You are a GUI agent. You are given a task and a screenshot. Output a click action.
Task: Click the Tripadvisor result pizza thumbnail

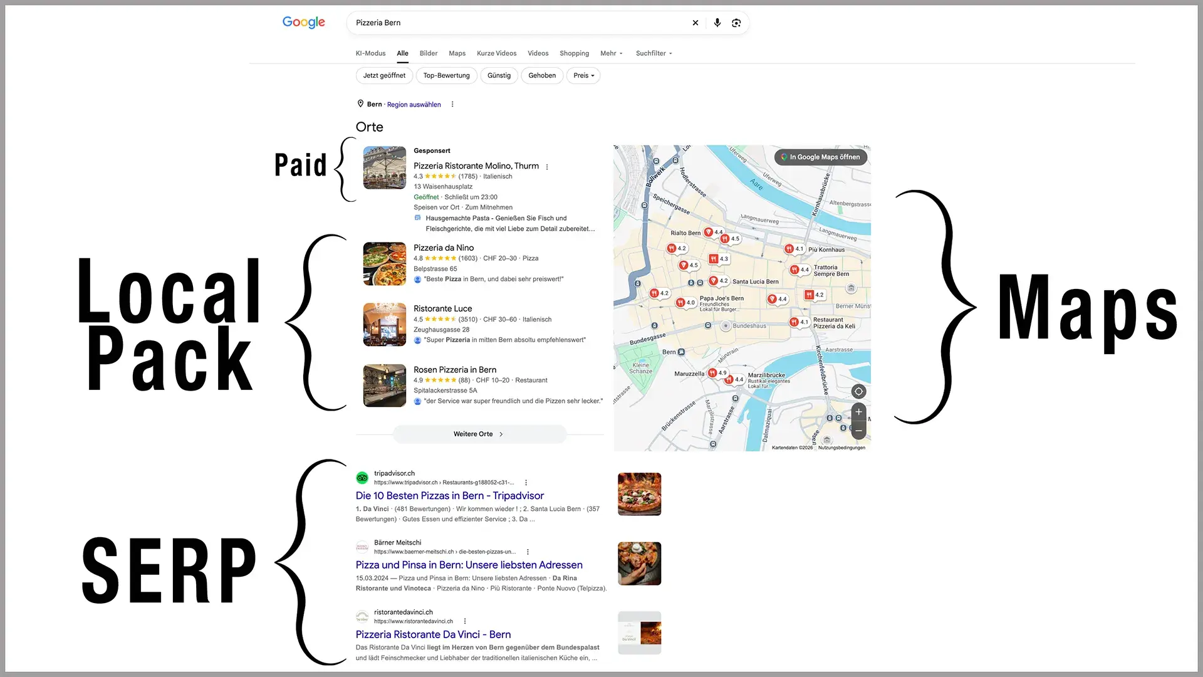point(639,494)
